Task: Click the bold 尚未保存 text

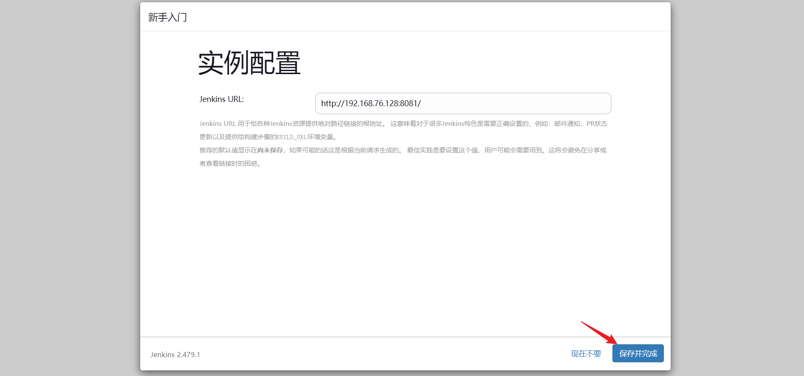Action: pos(270,150)
